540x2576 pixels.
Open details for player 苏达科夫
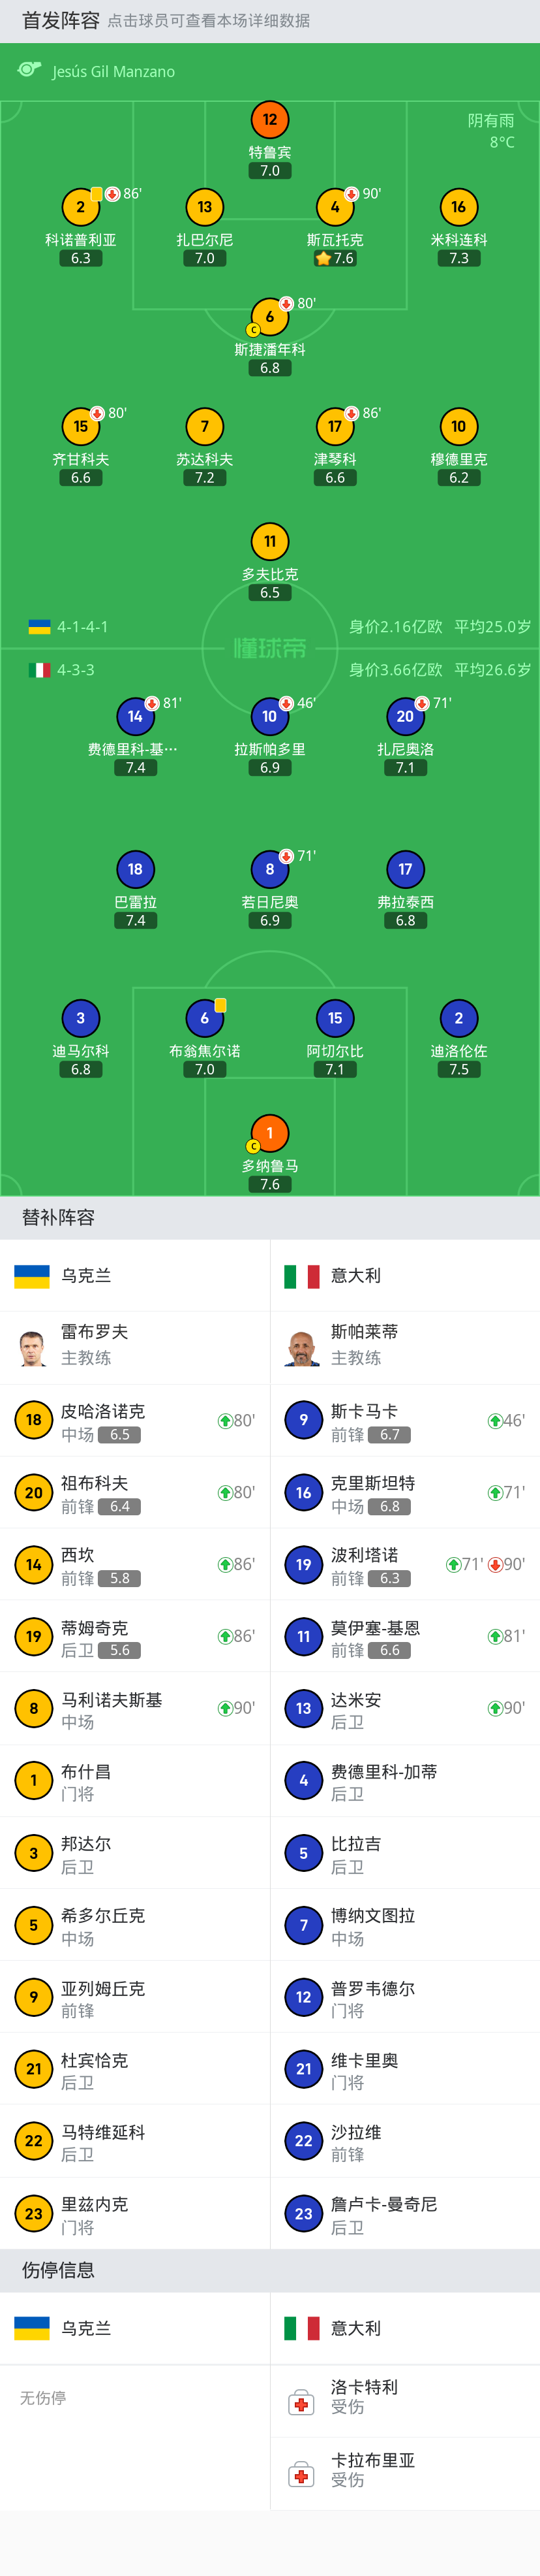(x=203, y=425)
